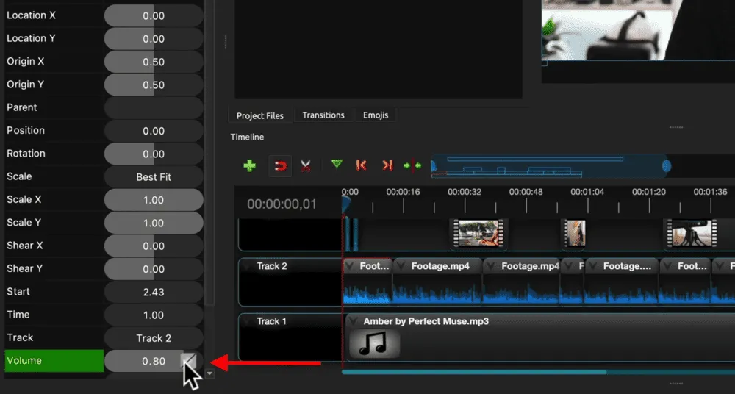Click the music note thumbnail on Track 1

pos(375,343)
